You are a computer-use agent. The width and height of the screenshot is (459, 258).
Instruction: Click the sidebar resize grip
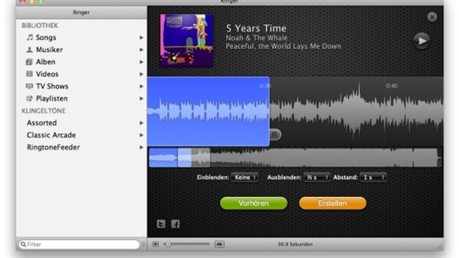coord(143,245)
